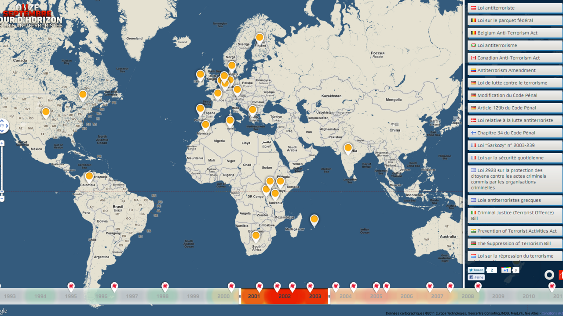Select the South Africa map marker

255,236
